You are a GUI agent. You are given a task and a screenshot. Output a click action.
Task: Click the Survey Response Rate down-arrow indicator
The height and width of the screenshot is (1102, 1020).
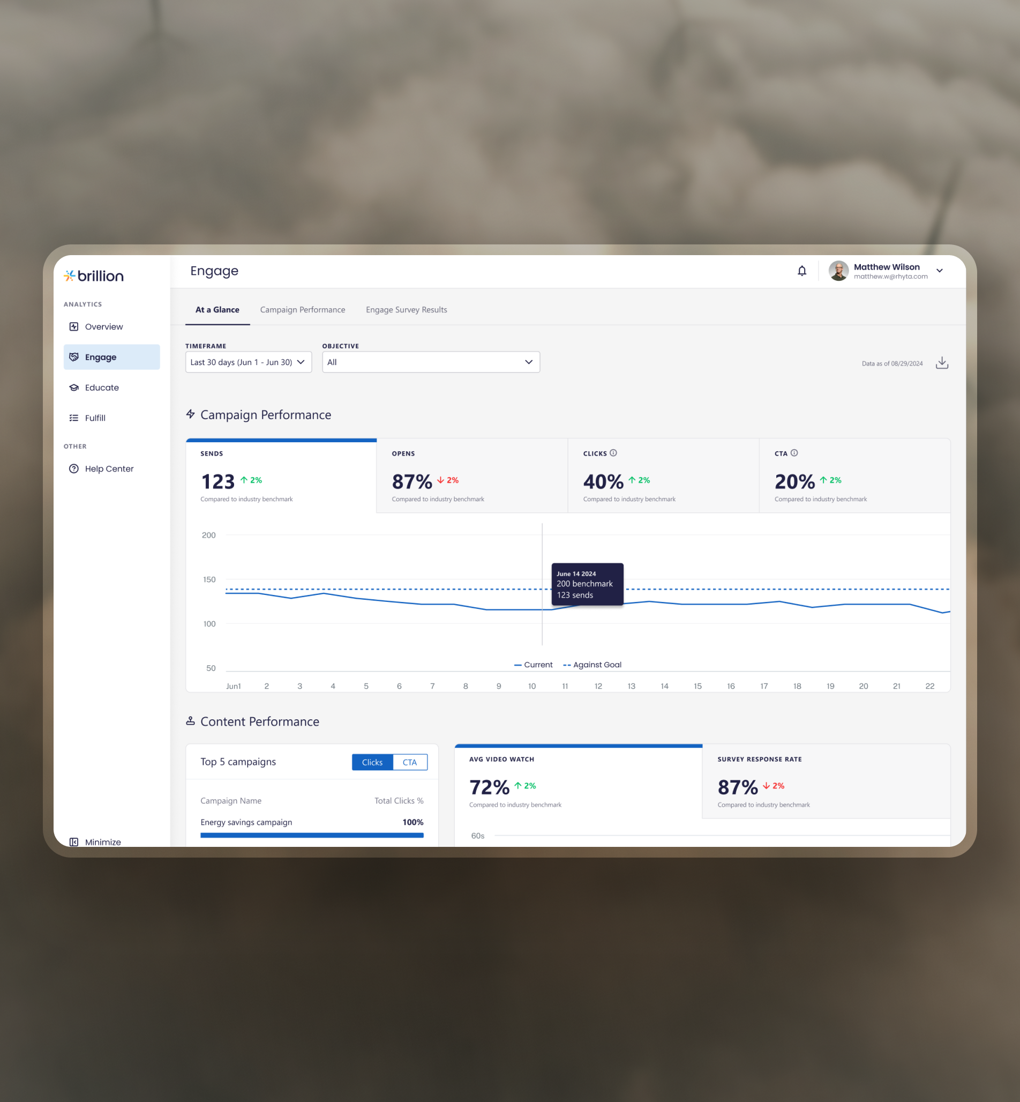(x=773, y=786)
